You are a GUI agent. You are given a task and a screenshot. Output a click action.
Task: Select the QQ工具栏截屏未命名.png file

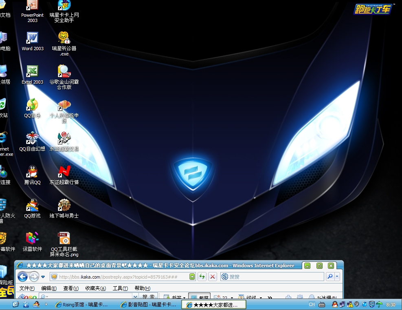64,239
